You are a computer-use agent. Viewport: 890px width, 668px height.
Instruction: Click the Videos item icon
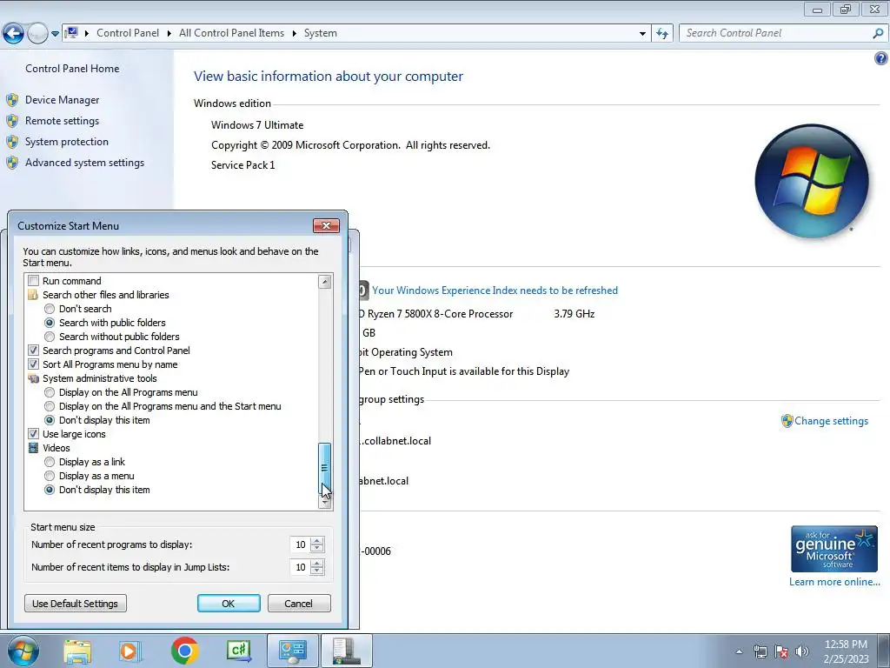[x=34, y=448]
